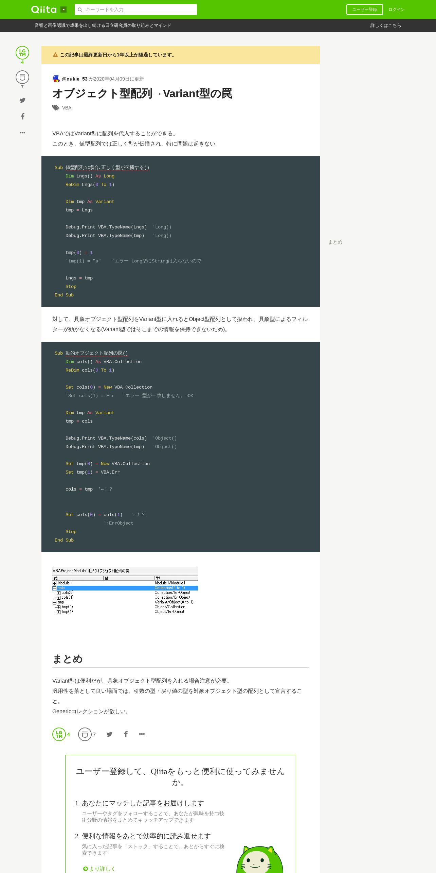Viewport: 436px width, 873px height.
Task: Click the Qiita logo in header
Action: coord(44,10)
